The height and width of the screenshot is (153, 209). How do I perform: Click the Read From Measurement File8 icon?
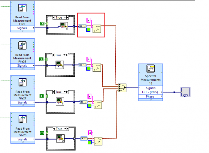click(22, 8)
